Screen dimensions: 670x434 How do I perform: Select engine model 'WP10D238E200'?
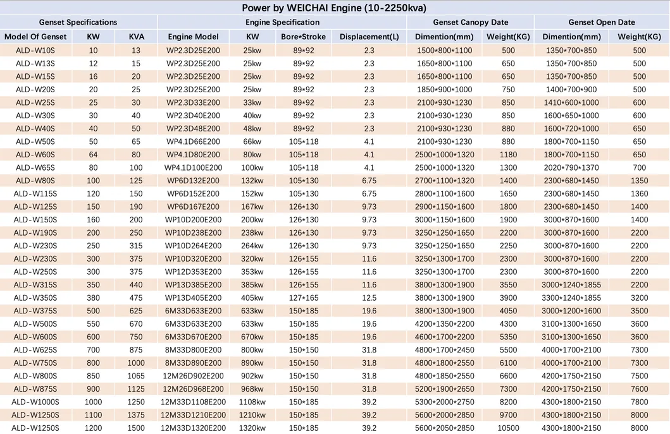(x=193, y=232)
